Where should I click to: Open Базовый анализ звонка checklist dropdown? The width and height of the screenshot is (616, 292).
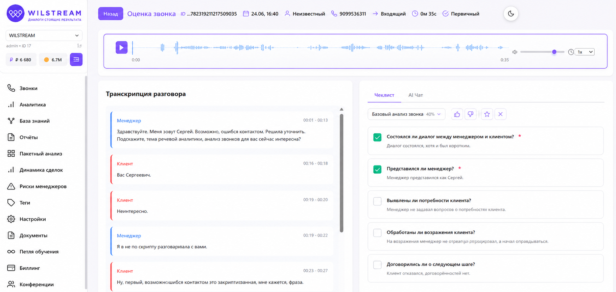click(x=406, y=114)
